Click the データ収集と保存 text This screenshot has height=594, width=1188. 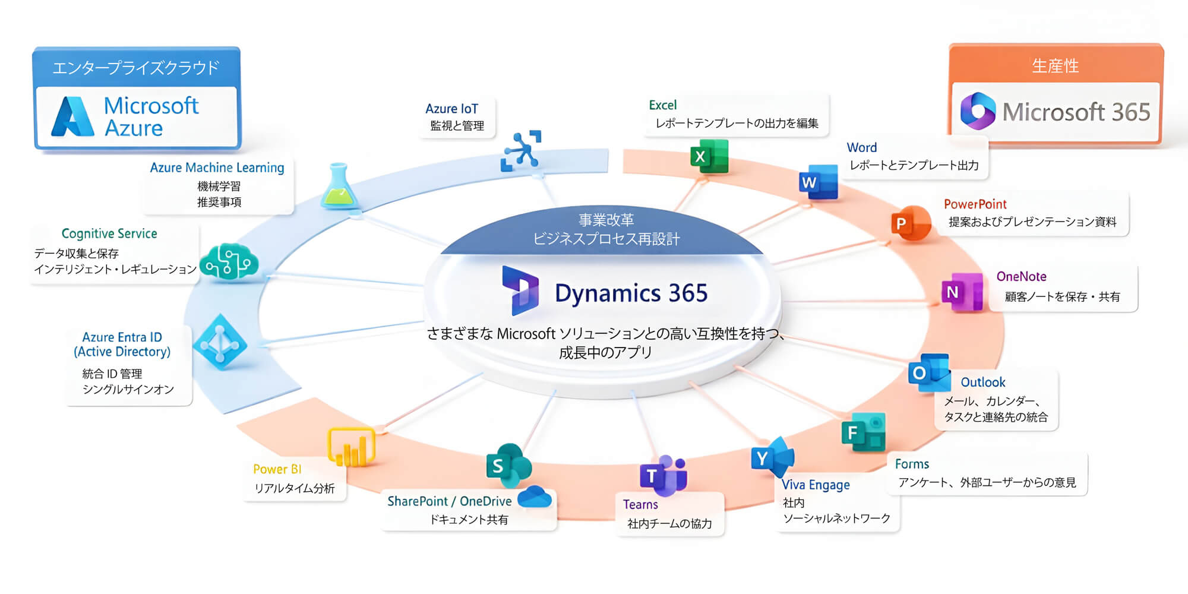pyautogui.click(x=76, y=254)
